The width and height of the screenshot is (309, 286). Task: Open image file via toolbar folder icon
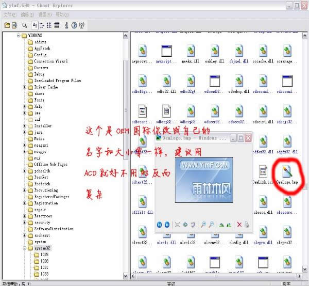7,25
